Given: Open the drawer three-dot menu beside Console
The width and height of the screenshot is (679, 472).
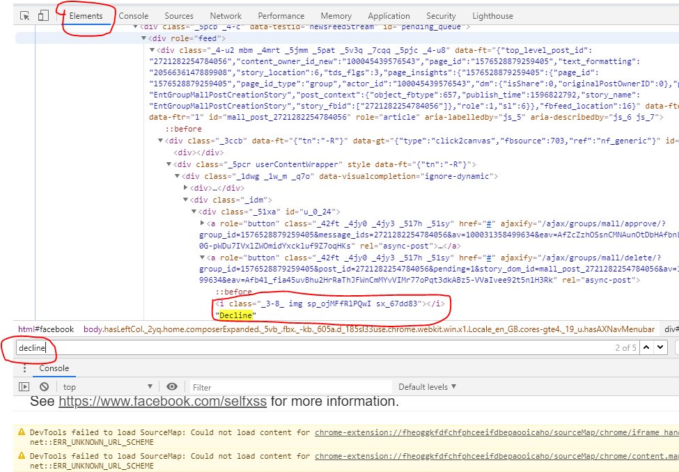Looking at the screenshot, I should point(23,368).
